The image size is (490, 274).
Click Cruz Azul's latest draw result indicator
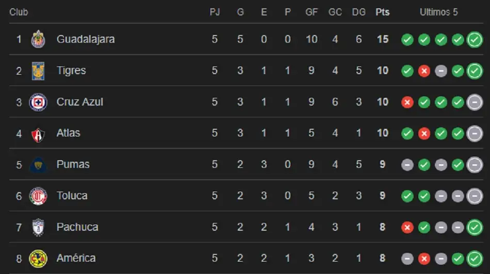pyautogui.click(x=475, y=102)
